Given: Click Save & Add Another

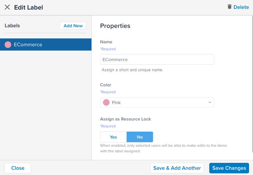Looking at the screenshot, I should tap(177, 168).
